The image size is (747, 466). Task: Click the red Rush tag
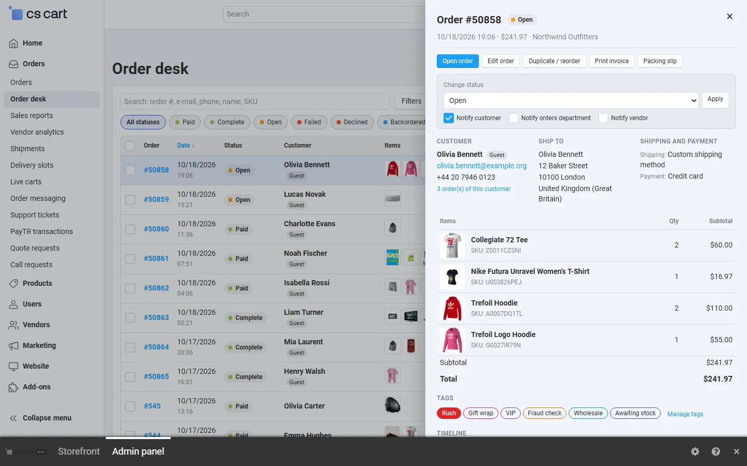(449, 413)
